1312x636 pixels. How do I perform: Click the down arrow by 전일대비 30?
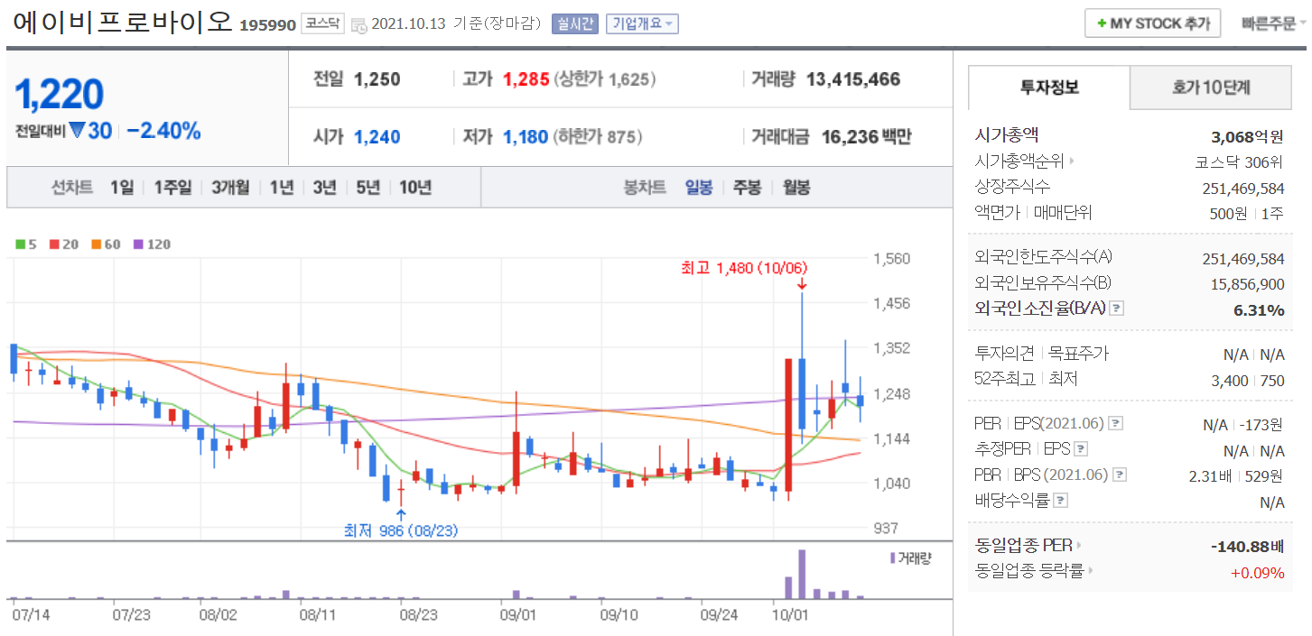(x=77, y=131)
